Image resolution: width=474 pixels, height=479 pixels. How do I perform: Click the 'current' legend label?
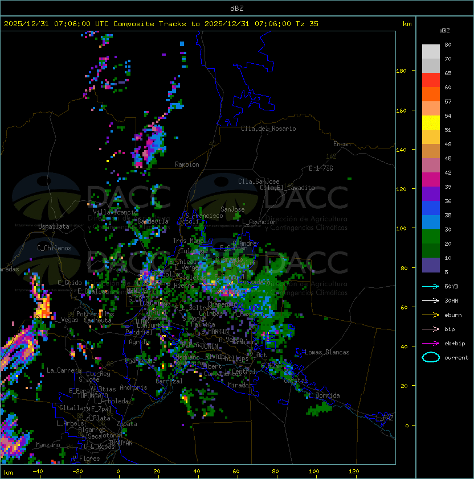point(456,358)
